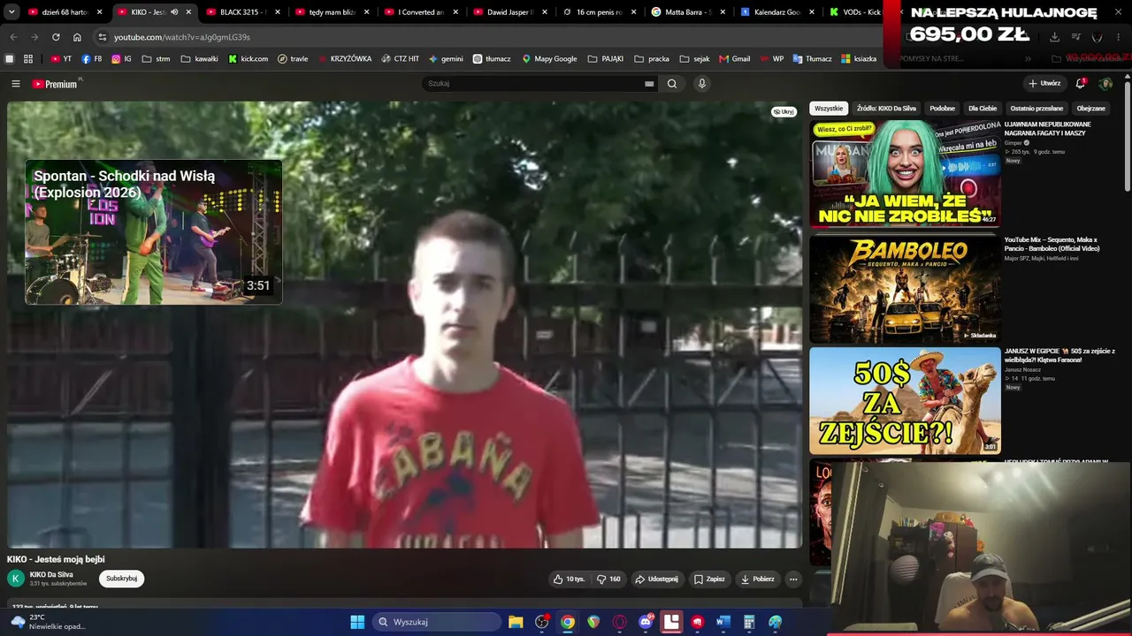1132x636 pixels.
Task: Open the YouTube account avatar menu
Action: pyautogui.click(x=1105, y=84)
